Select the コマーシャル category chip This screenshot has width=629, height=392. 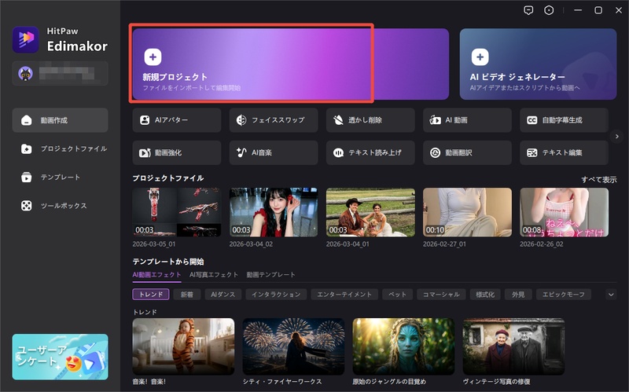[x=441, y=295]
